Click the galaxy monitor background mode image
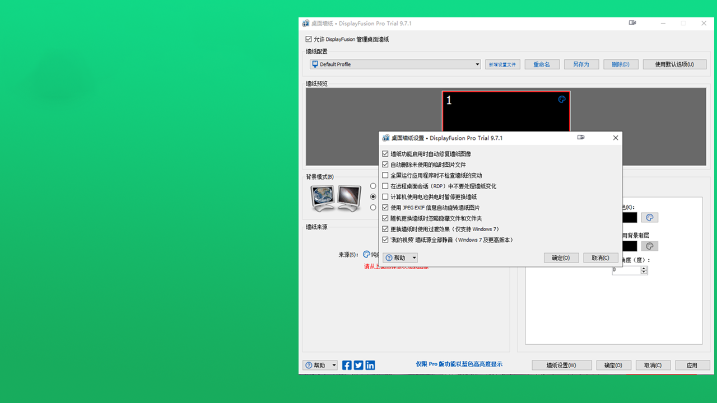Screen dimensions: 717x403 (349, 198)
